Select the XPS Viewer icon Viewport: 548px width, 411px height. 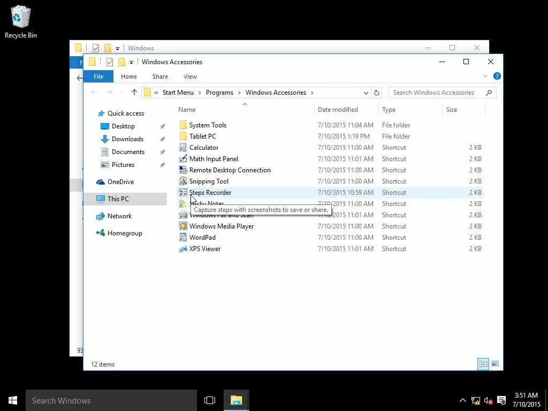pos(183,248)
